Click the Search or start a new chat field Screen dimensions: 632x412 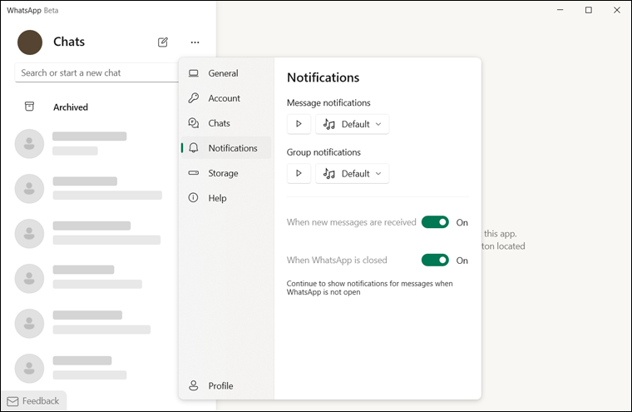click(x=96, y=73)
